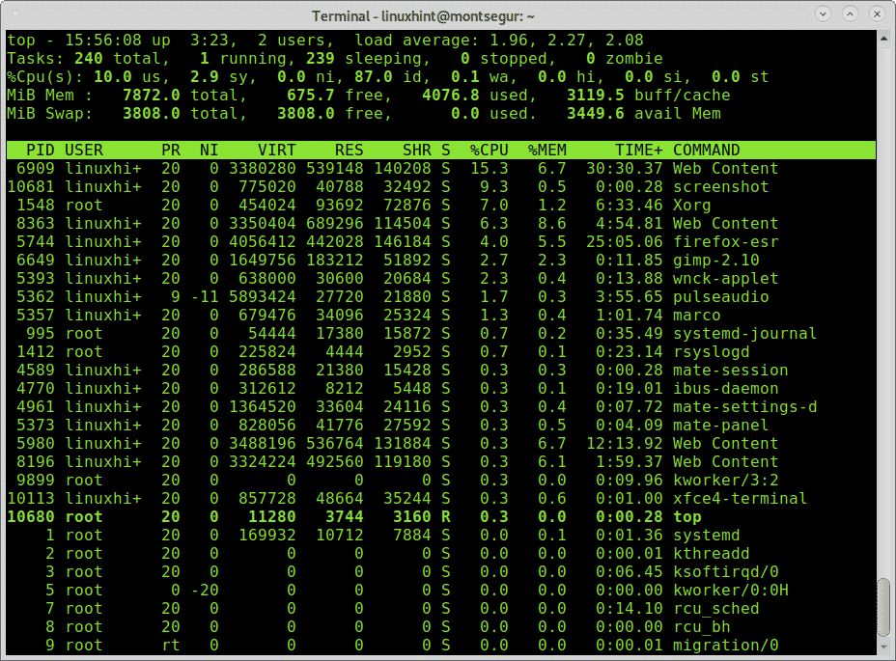Click the scrollbar down arrow
Screen dimensions: 896x661
(x=884, y=647)
